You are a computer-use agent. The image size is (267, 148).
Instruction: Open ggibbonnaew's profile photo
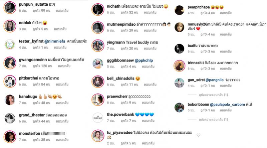(x=98, y=64)
